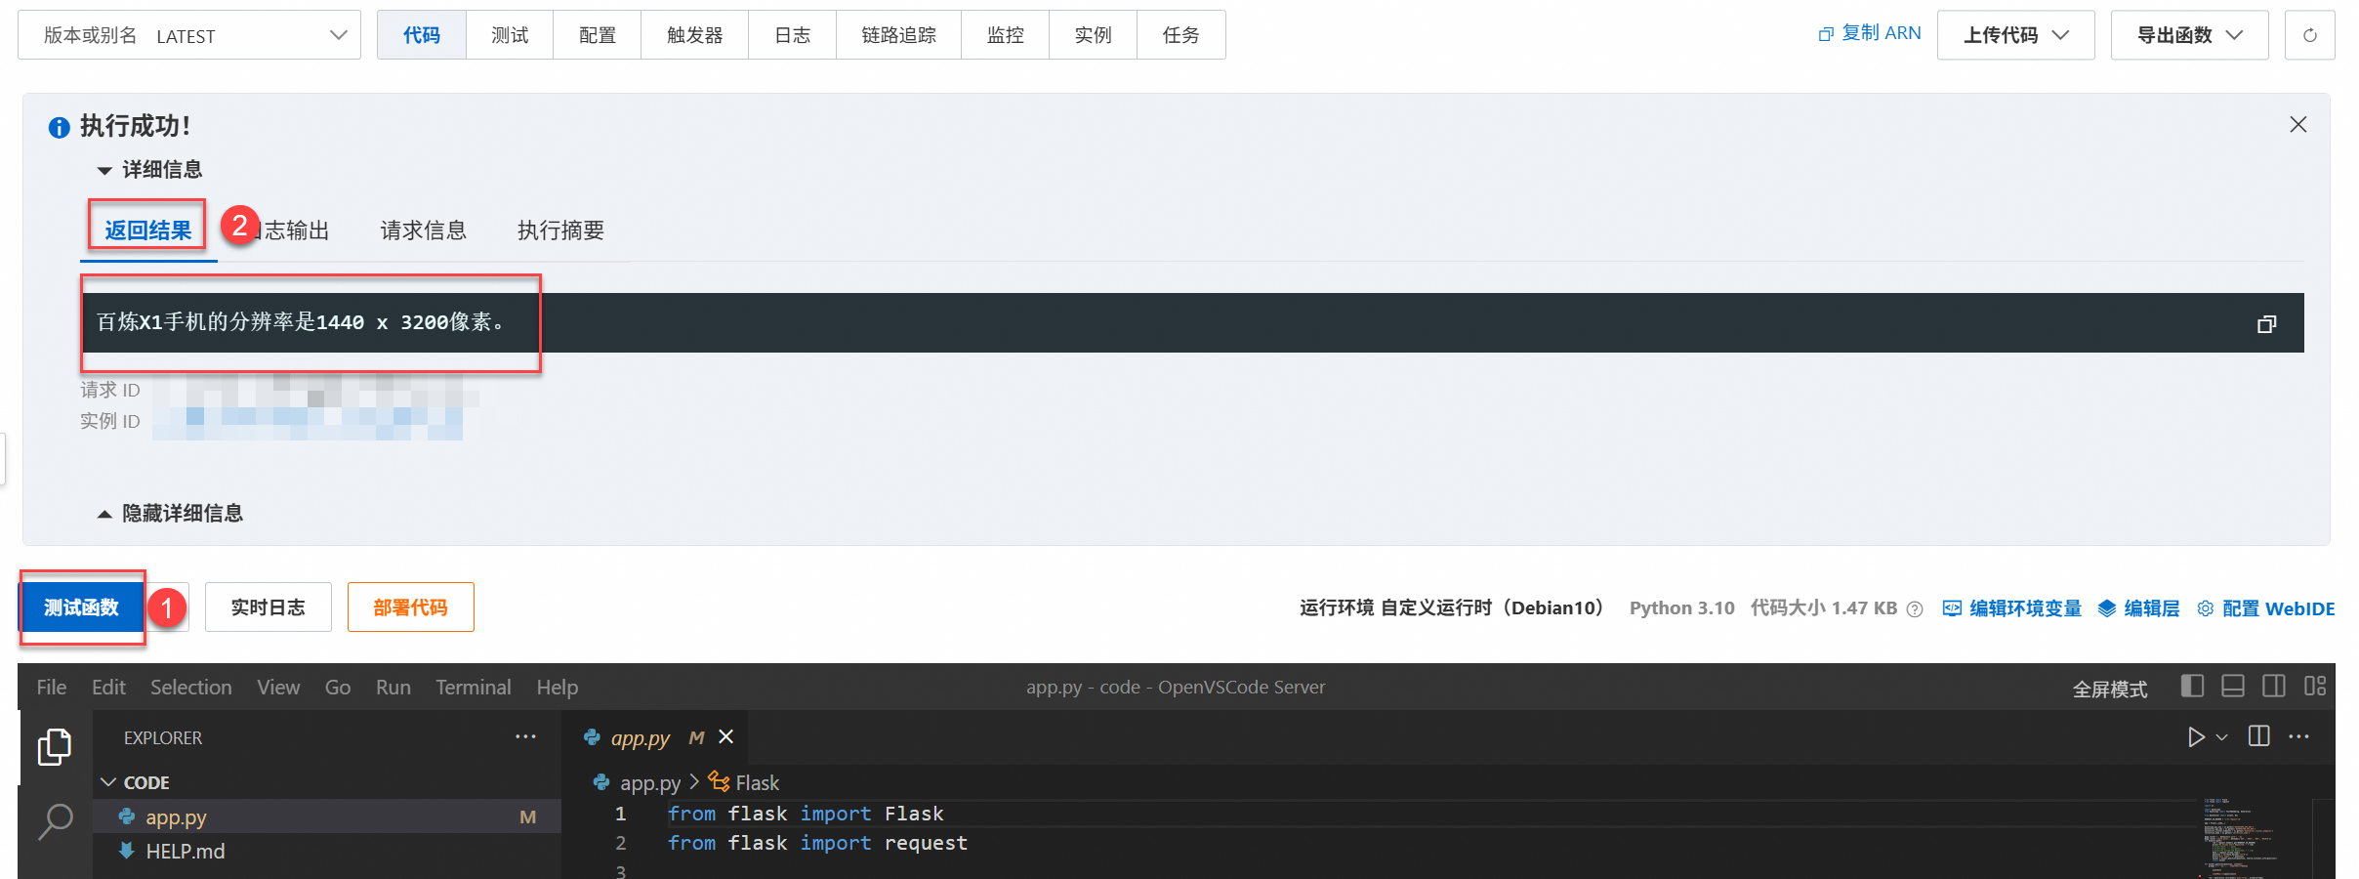The image size is (2359, 879).
Task: Open the View menu in VS Code
Action: pyautogui.click(x=278, y=687)
